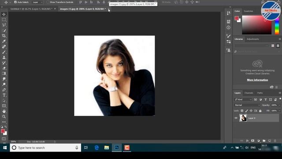282x159 pixels.
Task: Open the Opacity slider dropdown arrow
Action: pos(279,105)
